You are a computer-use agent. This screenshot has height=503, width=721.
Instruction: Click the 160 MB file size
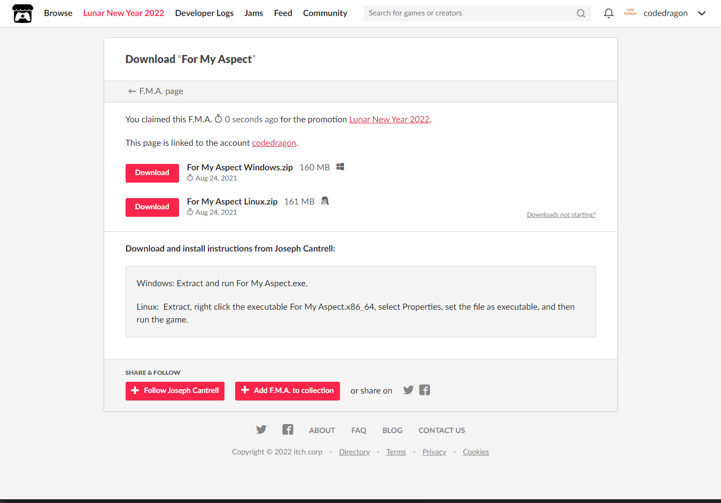[x=315, y=168]
